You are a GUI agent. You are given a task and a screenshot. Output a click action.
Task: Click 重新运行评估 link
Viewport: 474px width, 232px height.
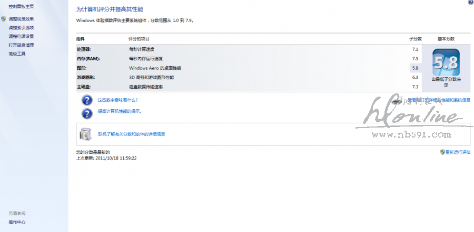click(x=458, y=152)
